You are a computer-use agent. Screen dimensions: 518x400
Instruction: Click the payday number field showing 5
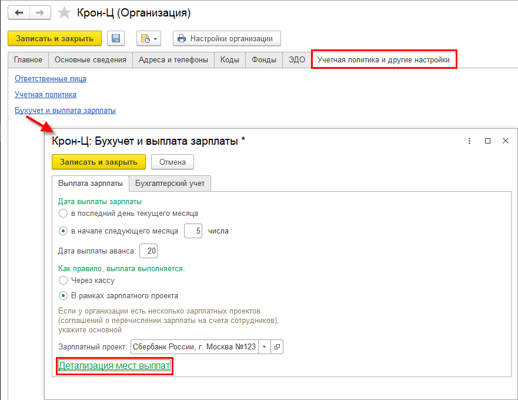pyautogui.click(x=193, y=231)
